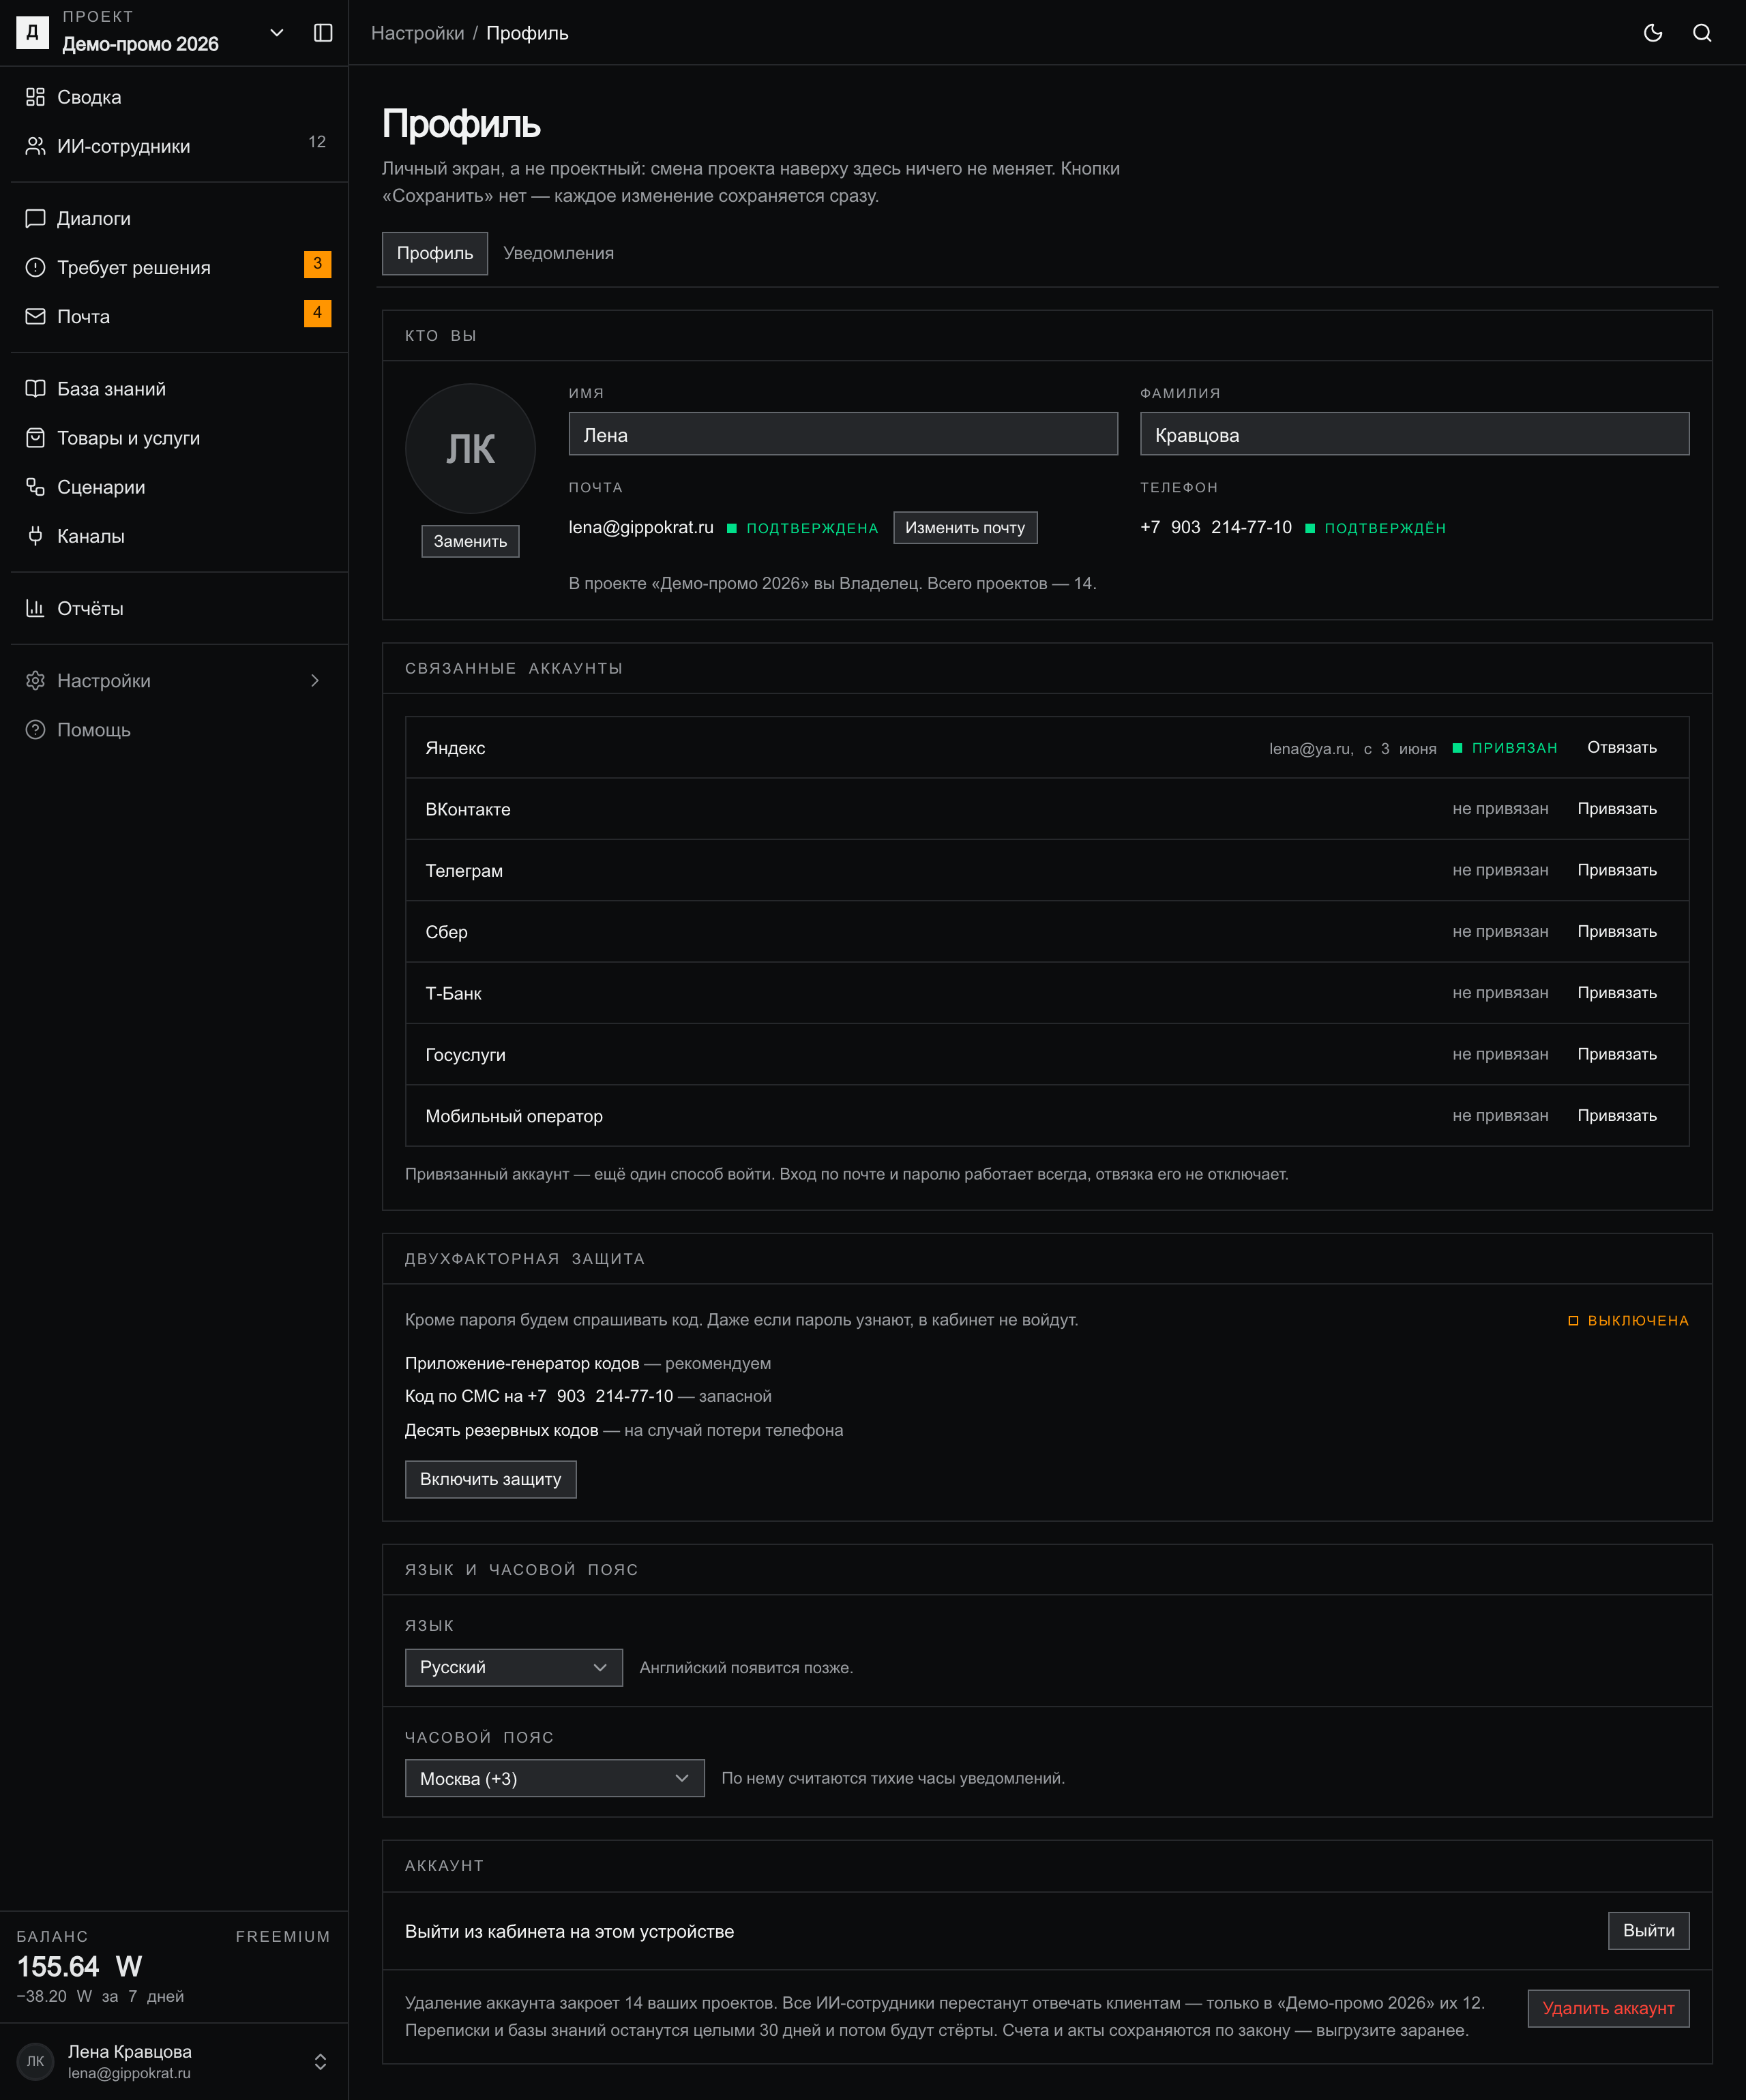Open the Язык dropdown set to Русский

pos(514,1667)
